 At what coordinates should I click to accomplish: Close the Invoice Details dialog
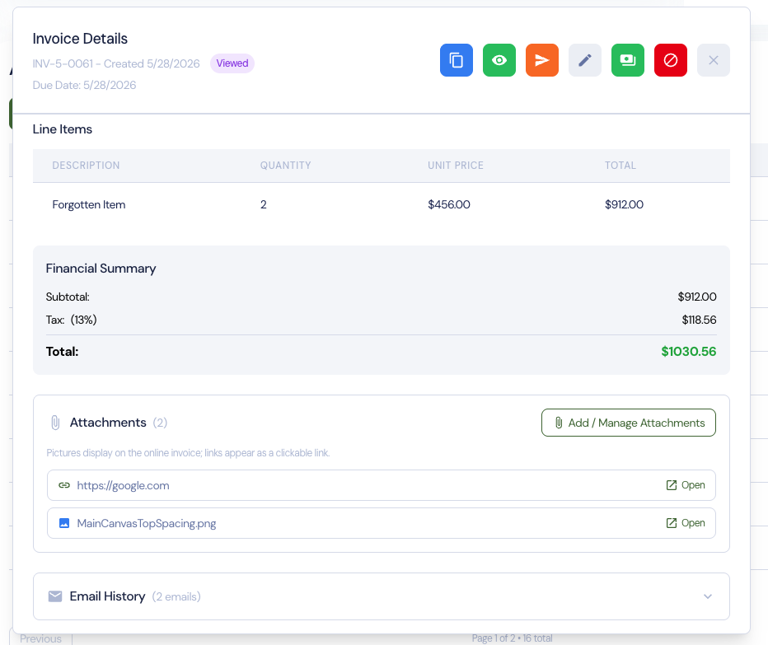click(713, 60)
